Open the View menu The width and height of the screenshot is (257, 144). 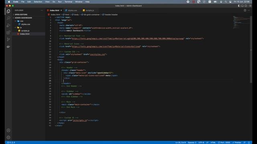(x=47, y=2)
